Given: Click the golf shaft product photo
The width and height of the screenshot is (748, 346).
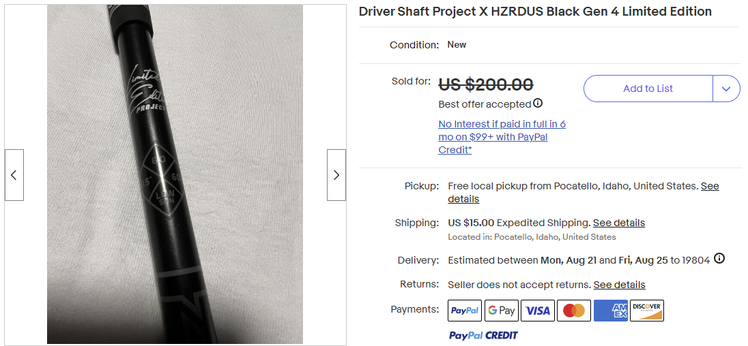Looking at the screenshot, I should coord(175,175).
